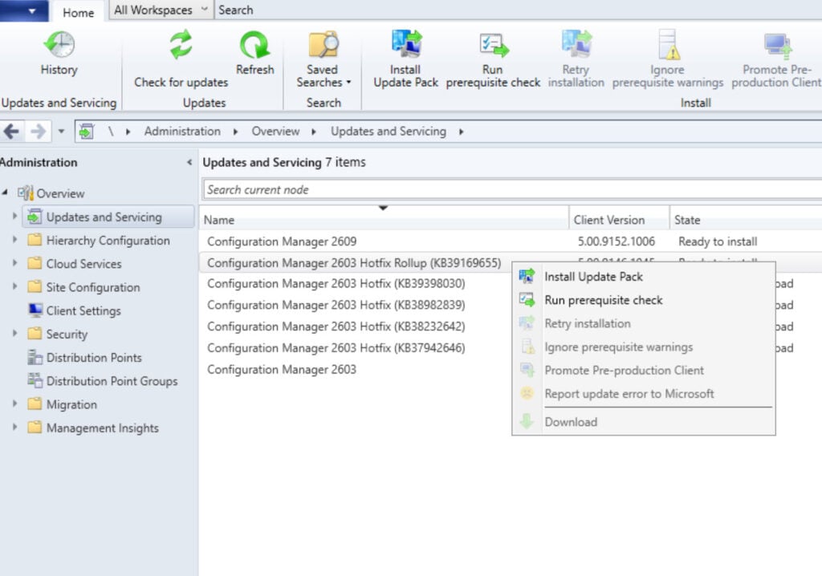The image size is (822, 576).
Task: Open navigation history dropdown arrow
Action: 61,131
